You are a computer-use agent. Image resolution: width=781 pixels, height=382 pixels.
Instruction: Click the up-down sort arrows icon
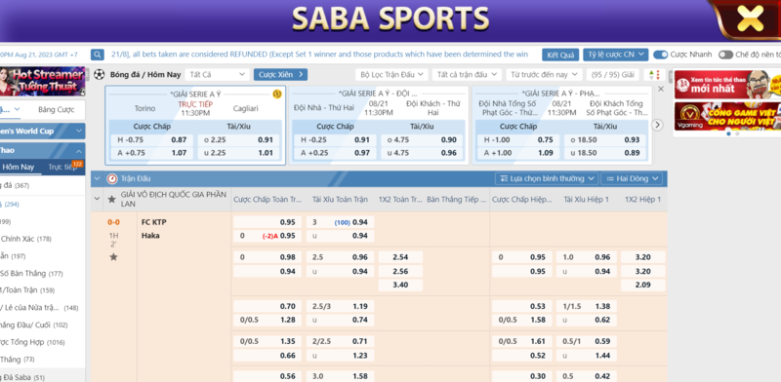[654, 75]
